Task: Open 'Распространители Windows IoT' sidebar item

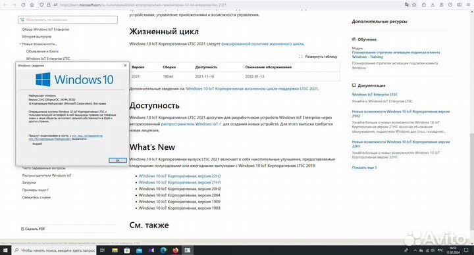Action: [47, 175]
